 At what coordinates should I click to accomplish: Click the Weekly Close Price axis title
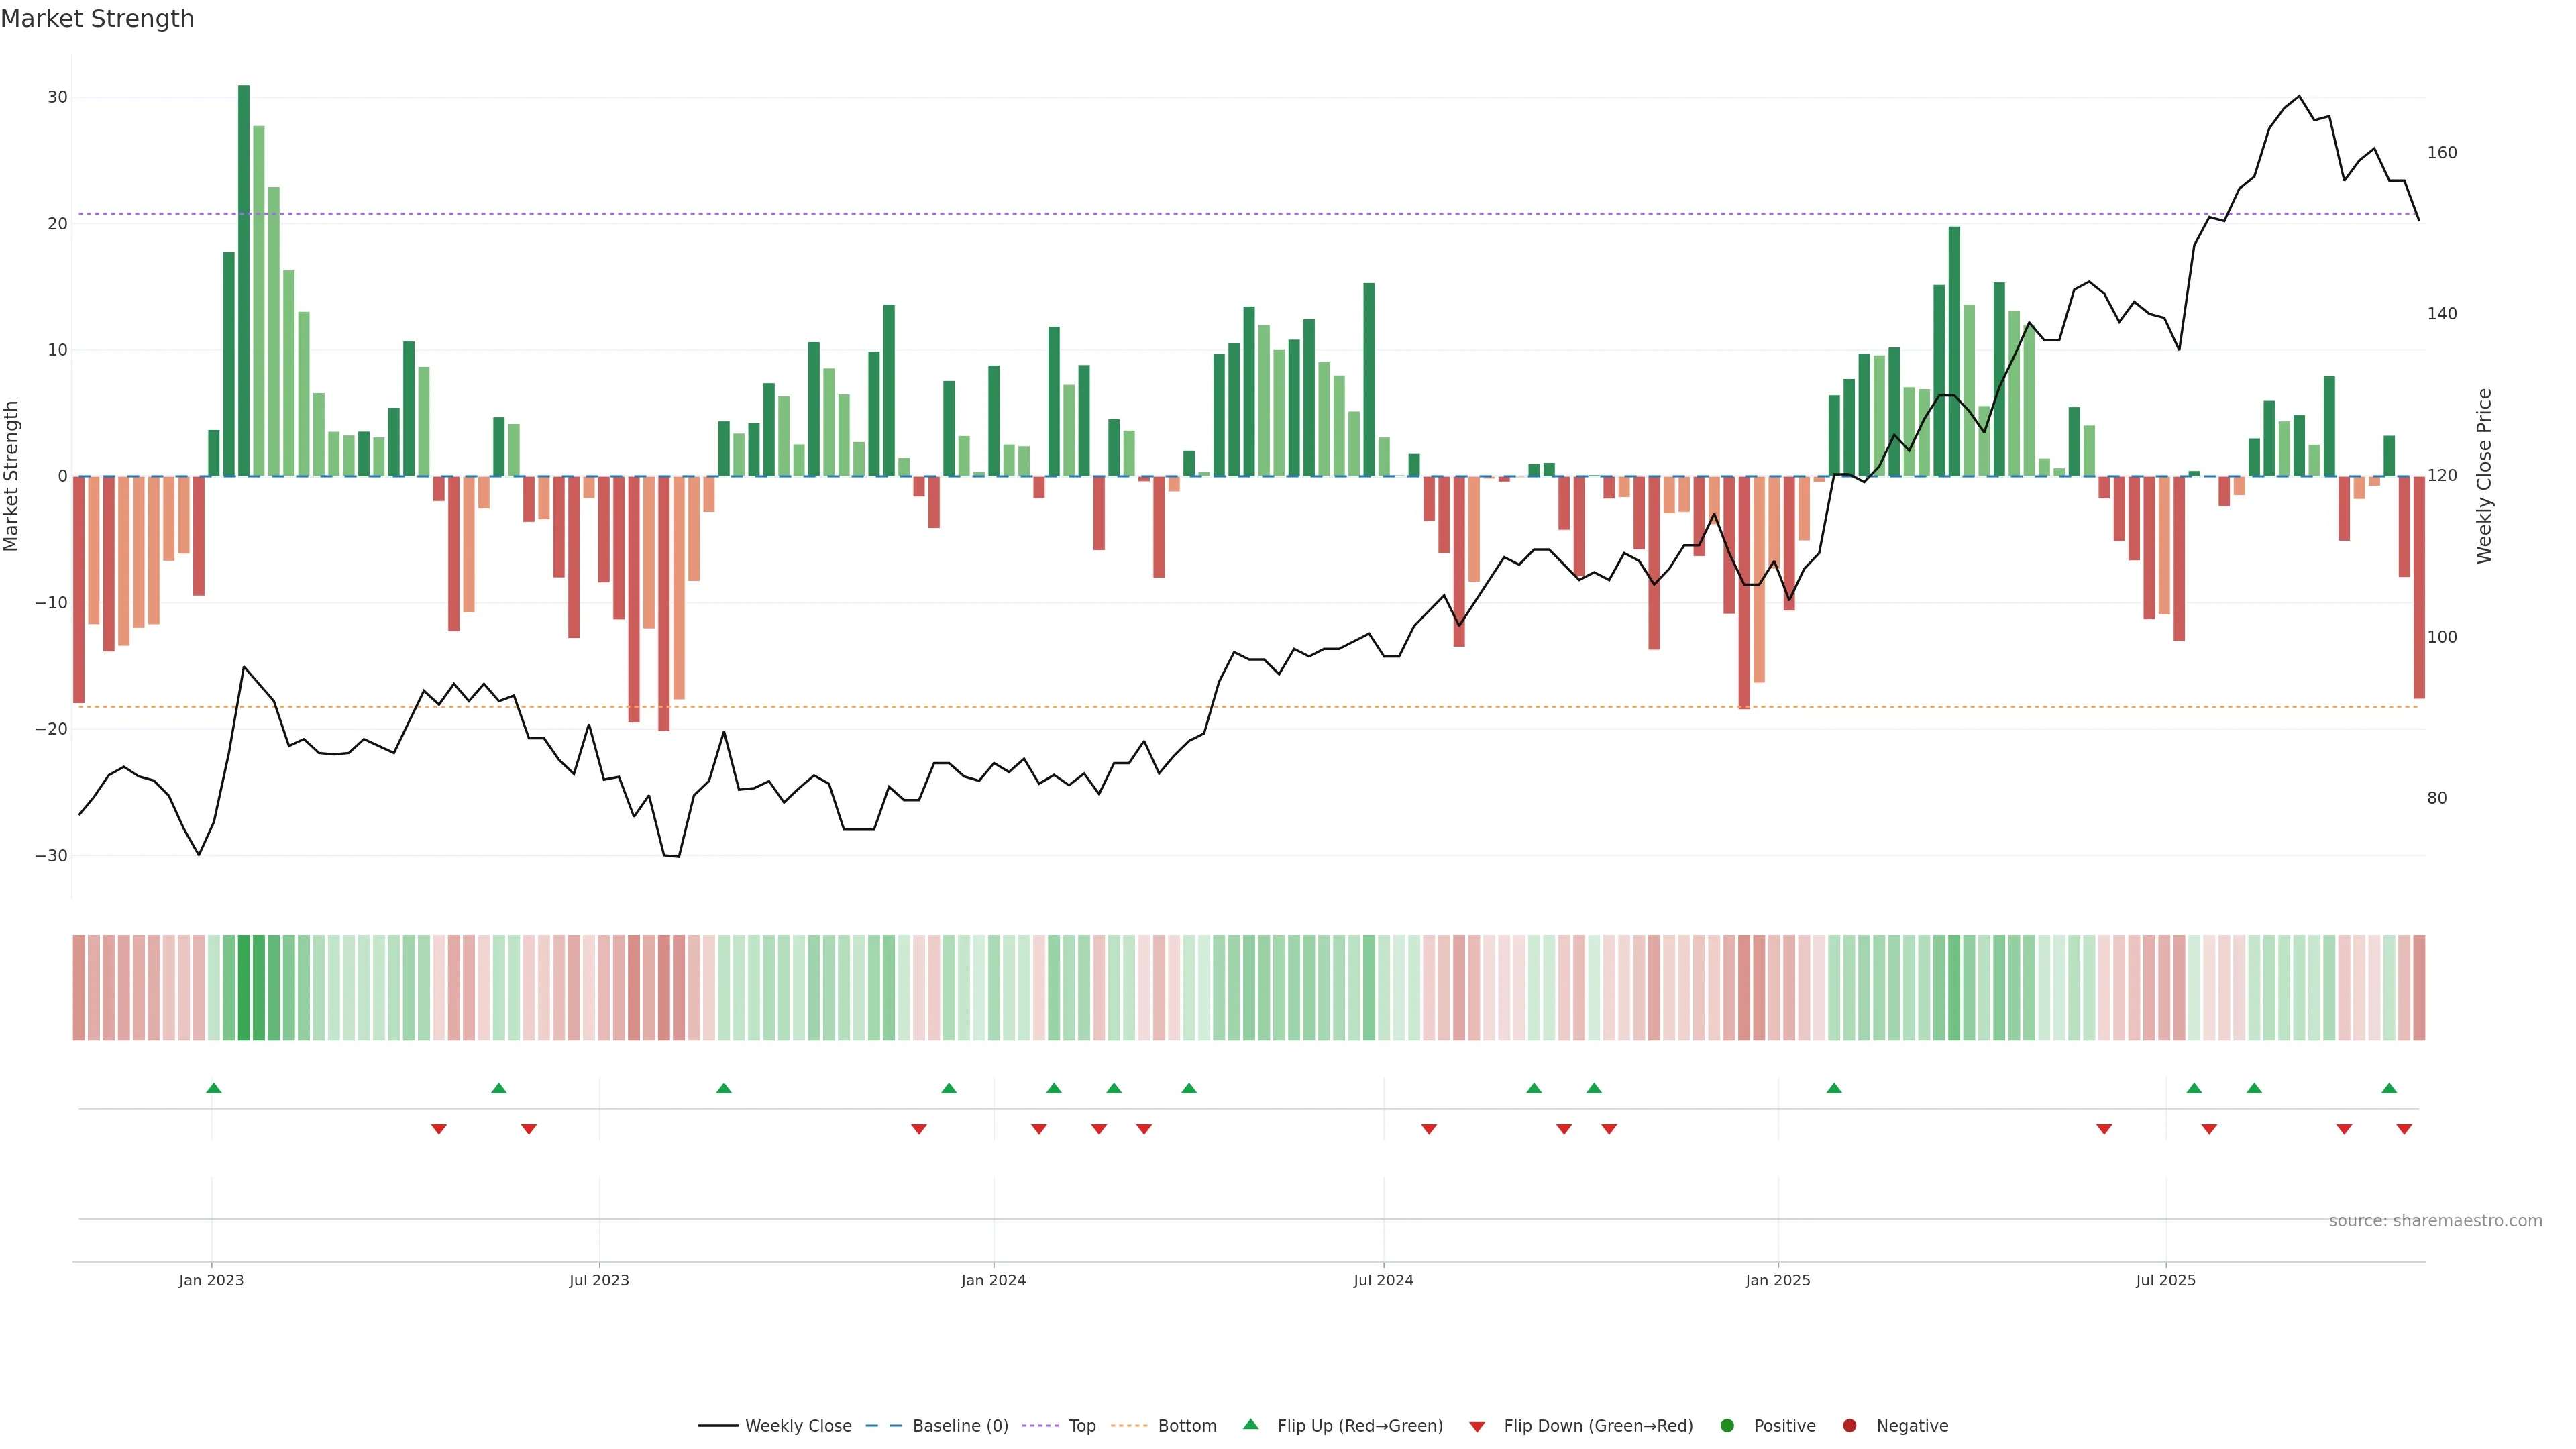tap(2484, 476)
